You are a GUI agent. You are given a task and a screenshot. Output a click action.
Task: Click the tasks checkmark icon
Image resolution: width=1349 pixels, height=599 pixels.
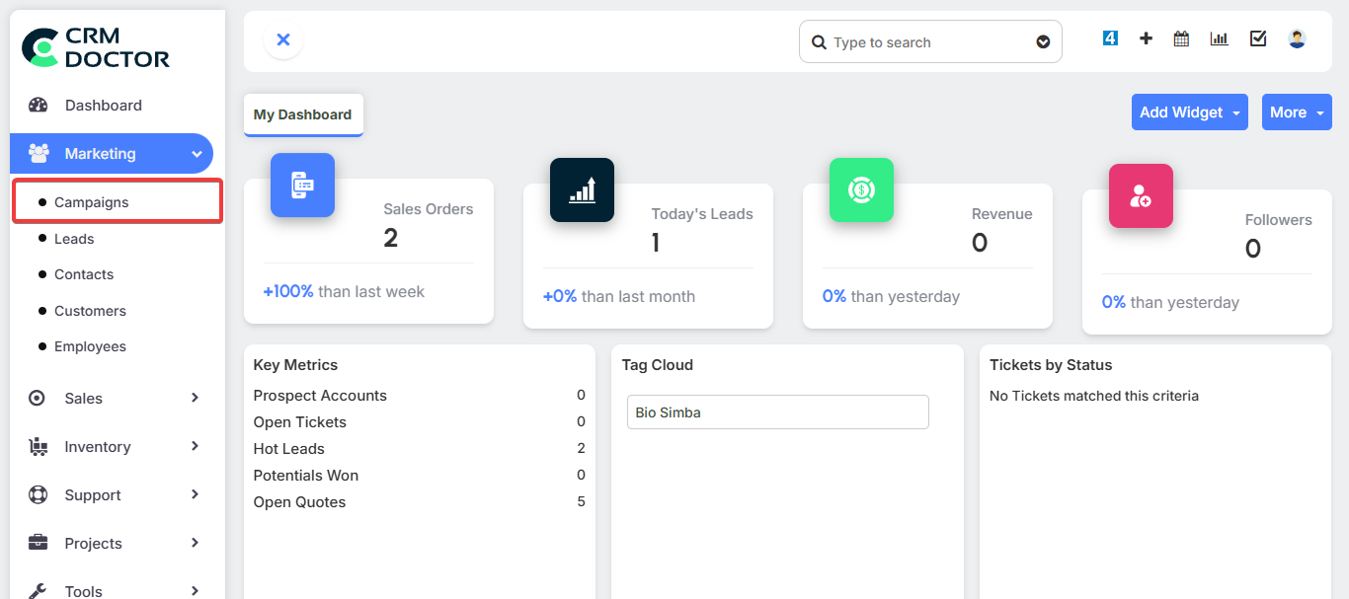pos(1258,38)
